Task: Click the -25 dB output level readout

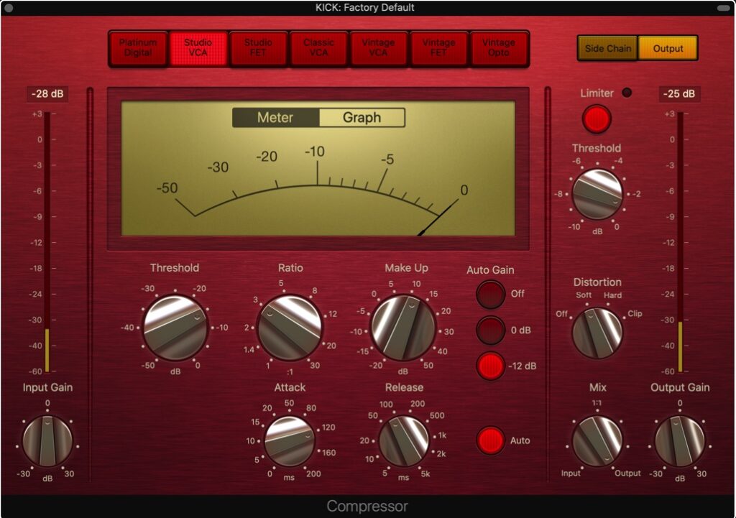Action: [x=679, y=94]
